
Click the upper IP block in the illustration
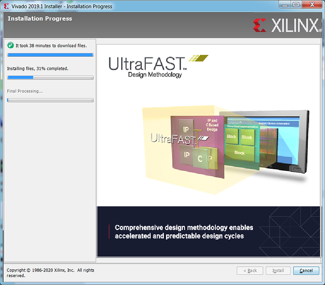(x=186, y=130)
